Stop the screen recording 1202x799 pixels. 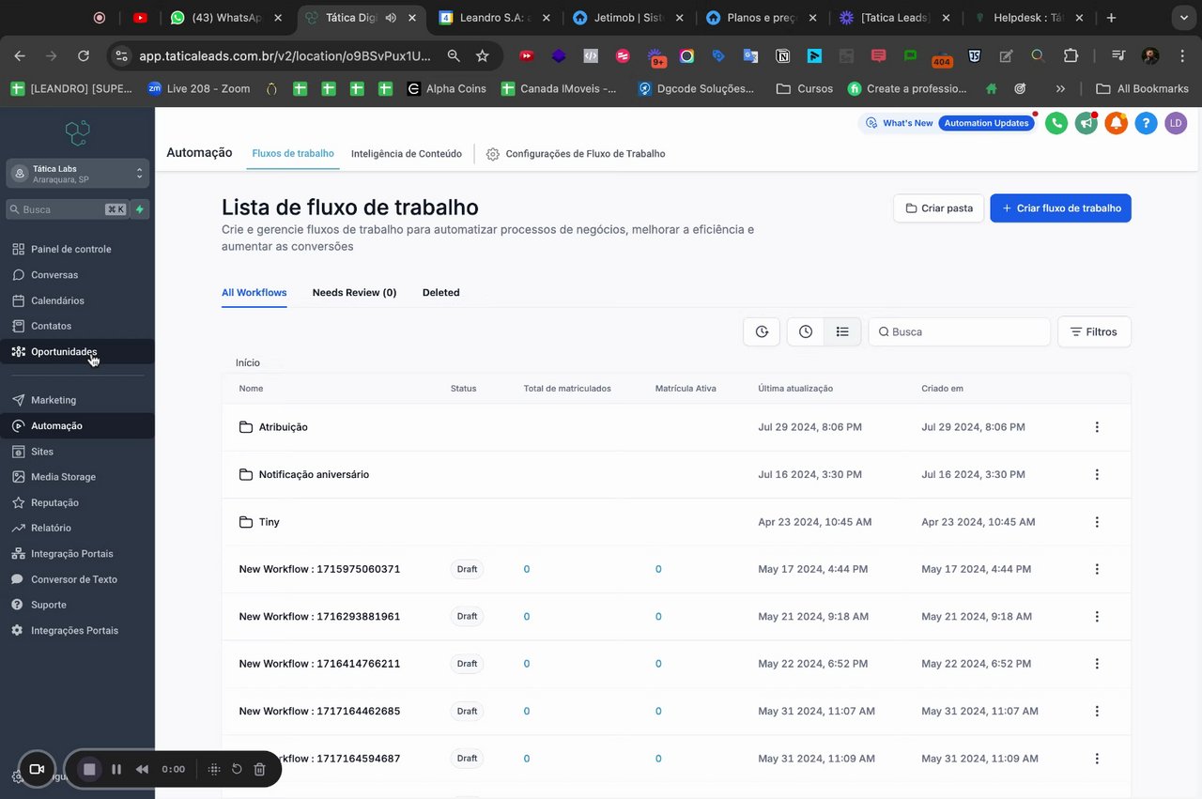coord(90,769)
